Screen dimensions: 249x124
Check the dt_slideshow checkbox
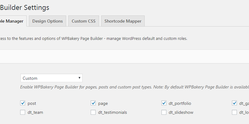pyautogui.click(x=164, y=112)
